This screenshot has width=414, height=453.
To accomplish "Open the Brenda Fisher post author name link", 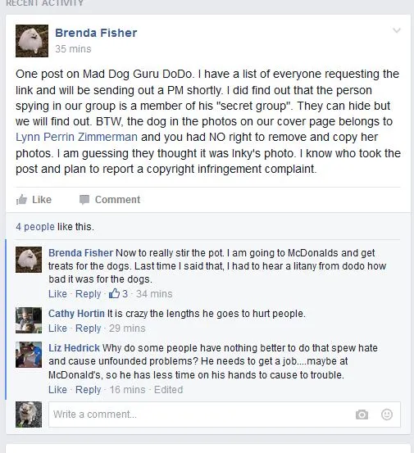I will click(x=96, y=33).
